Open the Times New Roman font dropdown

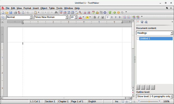point(67,17)
